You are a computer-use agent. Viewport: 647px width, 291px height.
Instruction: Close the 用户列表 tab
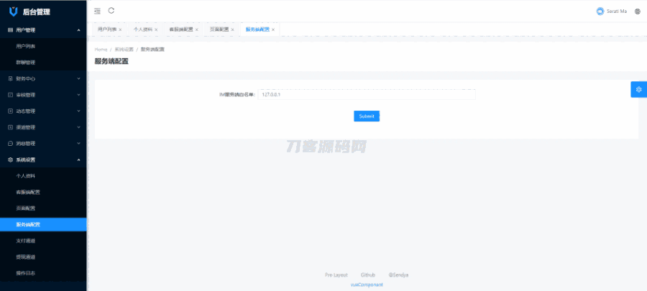(120, 29)
